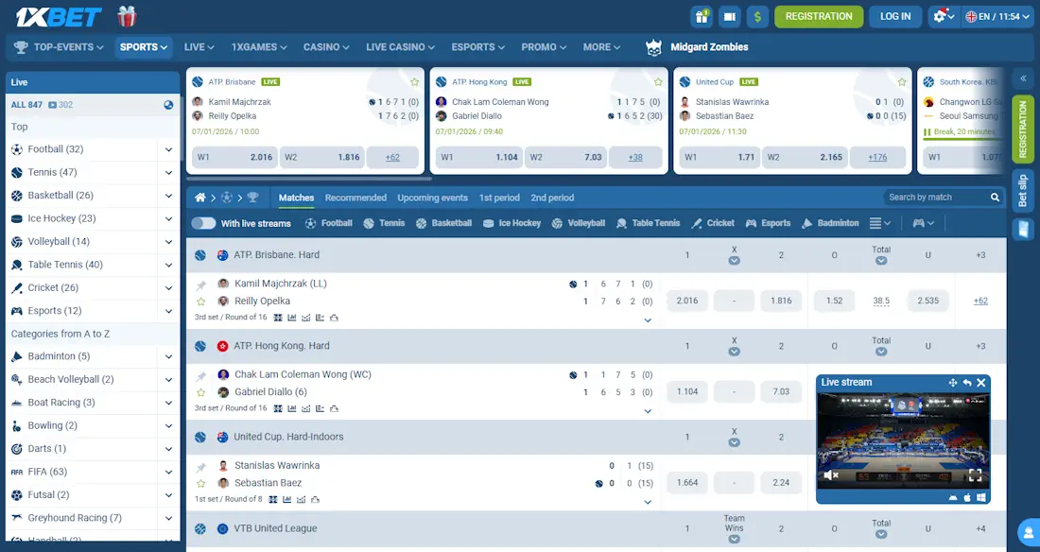Screen dimensions: 1040x552
Task: Click the green REGISTRATION button
Action: pyautogui.click(x=819, y=16)
